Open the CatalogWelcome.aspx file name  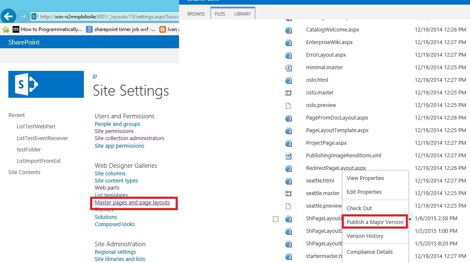332,30
